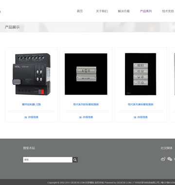Click the list icon beside 详细信息 under two-button panel
Image resolution: width=175 pixels, height=185 pixels.
coord(80,117)
